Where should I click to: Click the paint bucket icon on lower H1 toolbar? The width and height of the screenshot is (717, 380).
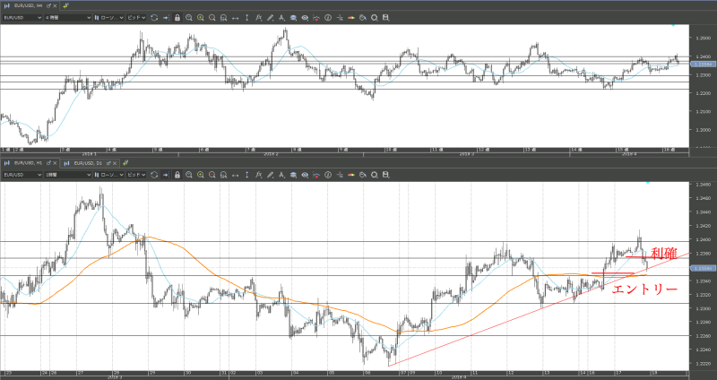point(363,175)
